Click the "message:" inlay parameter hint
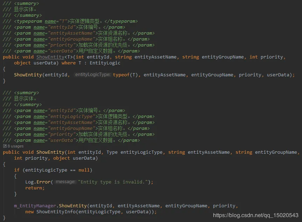 (x=66, y=182)
